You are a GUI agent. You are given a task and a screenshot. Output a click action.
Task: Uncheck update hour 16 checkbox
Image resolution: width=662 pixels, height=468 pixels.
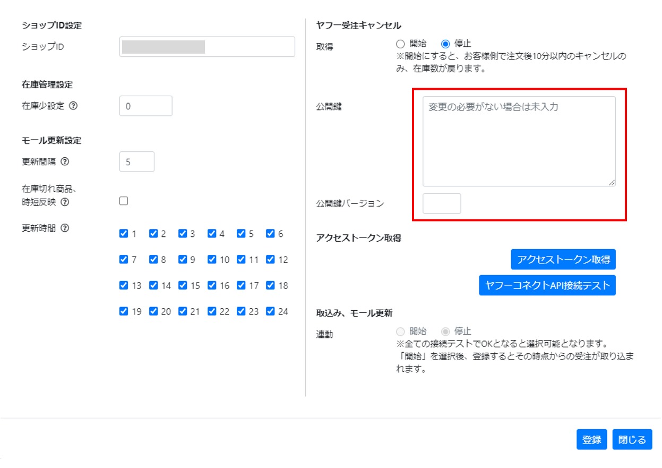[212, 285]
